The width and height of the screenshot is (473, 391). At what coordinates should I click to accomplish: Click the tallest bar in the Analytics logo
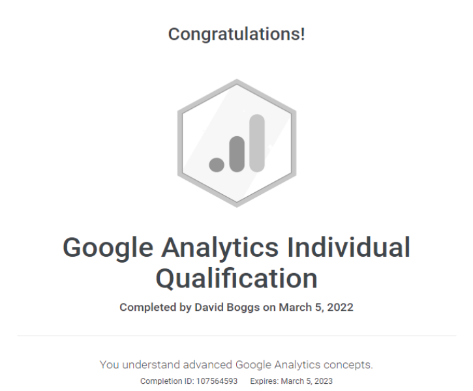click(257, 143)
